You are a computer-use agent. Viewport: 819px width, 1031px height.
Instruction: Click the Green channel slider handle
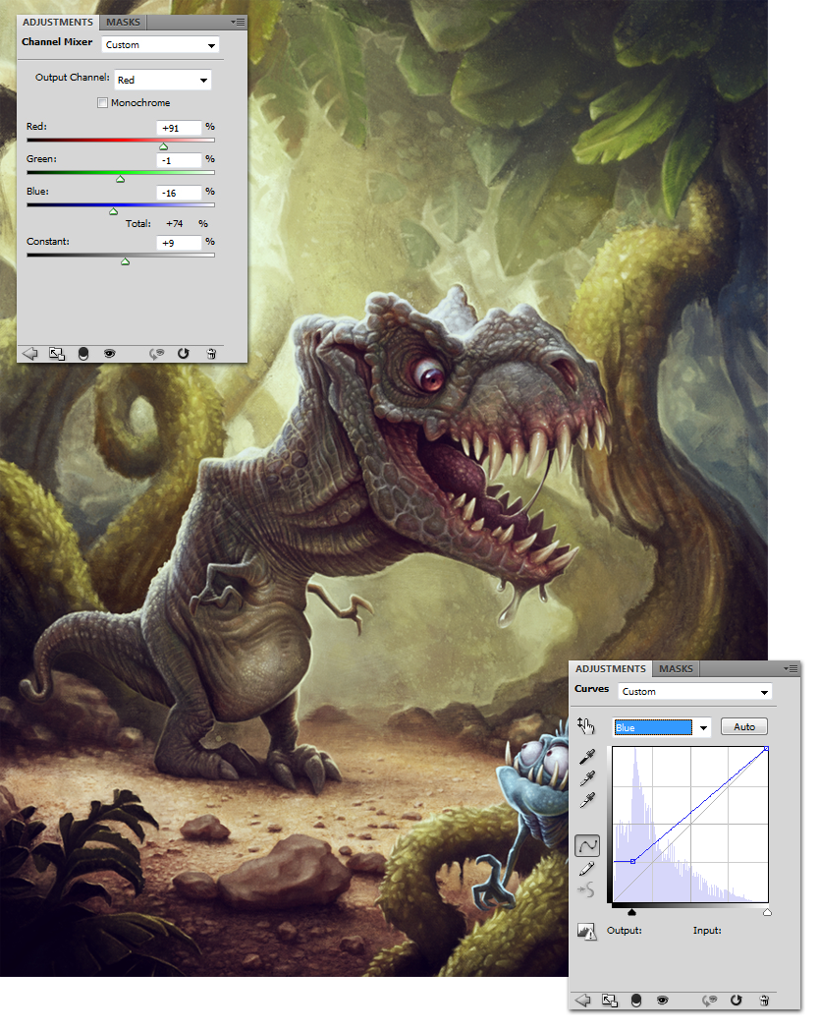pos(120,179)
